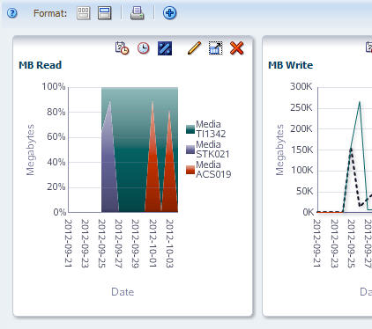Select the stacked row format icon

[105, 13]
